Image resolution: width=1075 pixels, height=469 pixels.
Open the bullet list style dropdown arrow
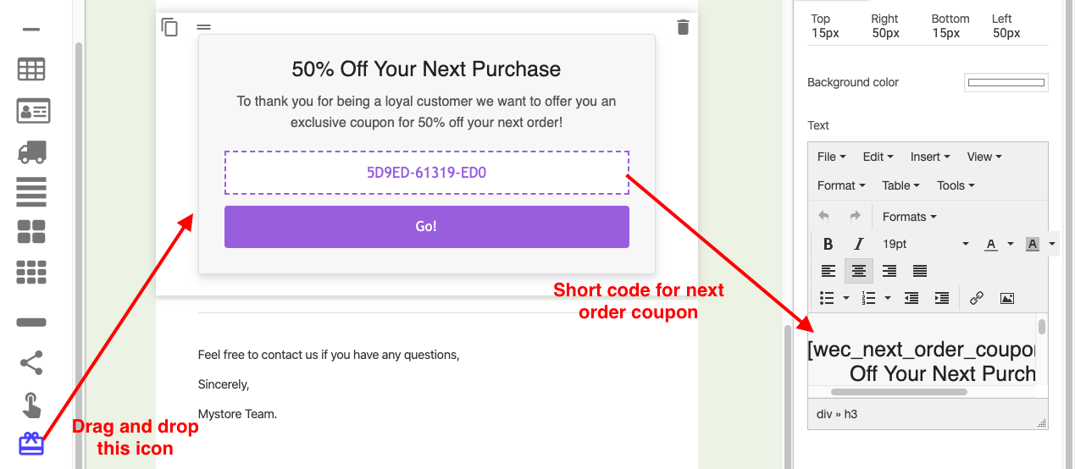[x=846, y=298]
